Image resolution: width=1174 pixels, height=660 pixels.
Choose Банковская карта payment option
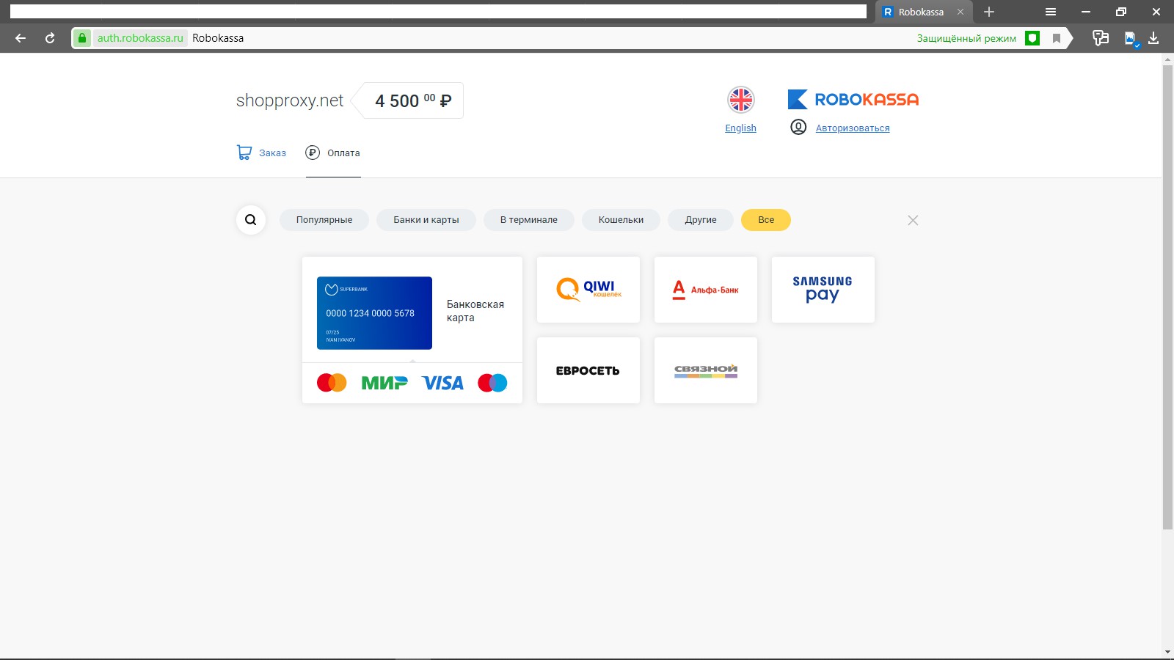tap(475, 311)
